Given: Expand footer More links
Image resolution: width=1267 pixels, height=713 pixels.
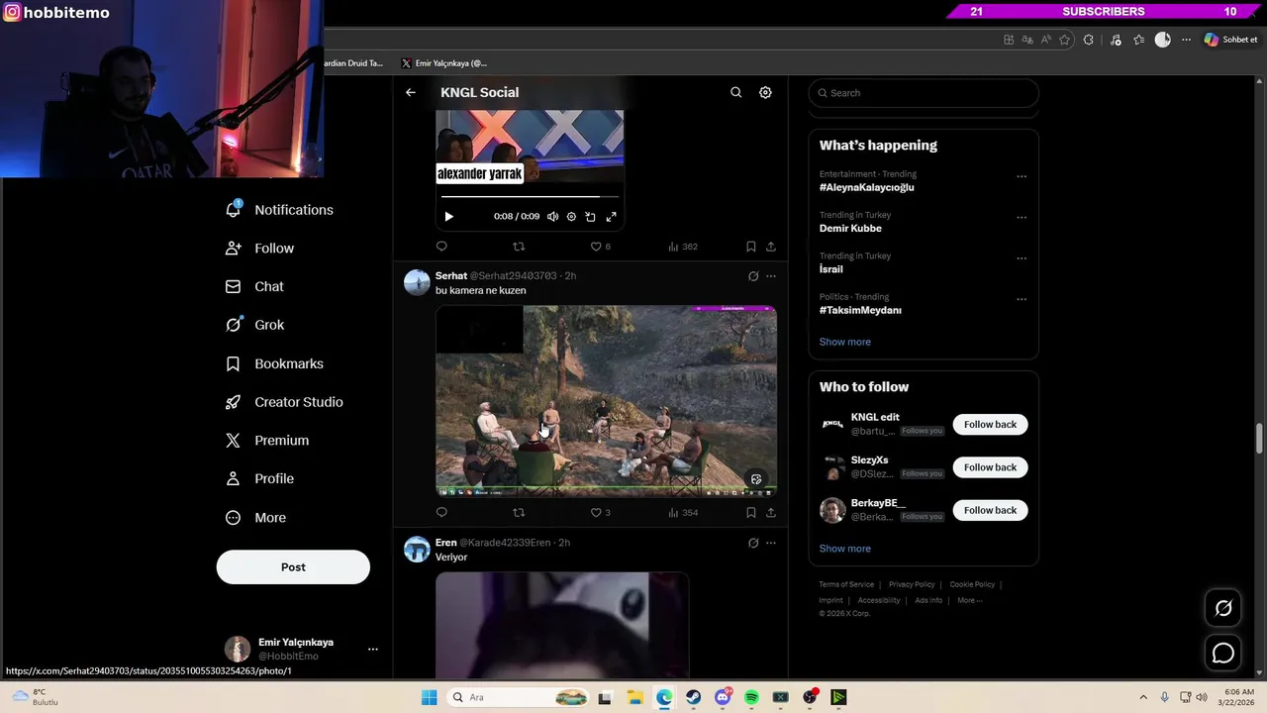Looking at the screenshot, I should pos(968,600).
